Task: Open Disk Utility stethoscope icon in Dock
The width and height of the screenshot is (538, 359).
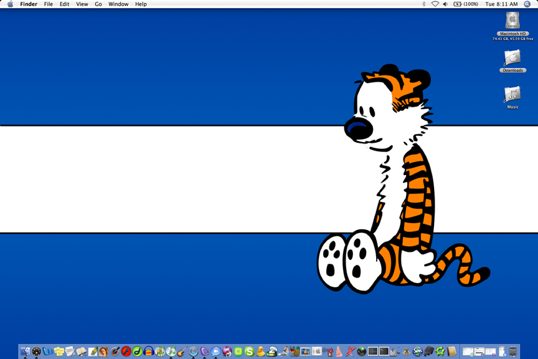Action: 395,352
